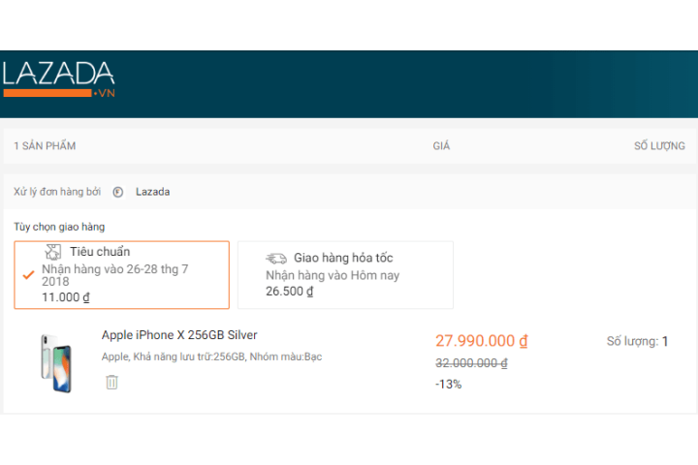Click the Số lượng: 1 quantity text

tap(637, 341)
